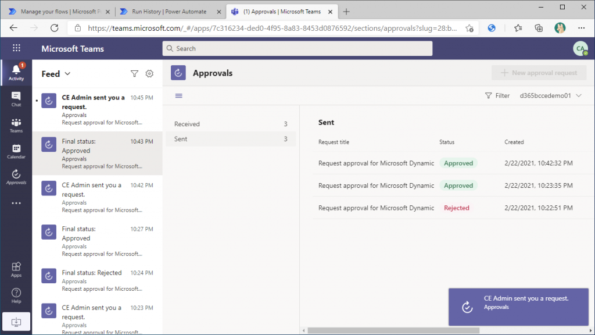Add this page to favorites star
This screenshot has height=335, width=595.
[469, 28]
